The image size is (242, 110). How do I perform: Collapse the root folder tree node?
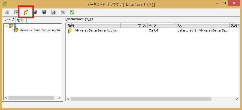coord(6,26)
